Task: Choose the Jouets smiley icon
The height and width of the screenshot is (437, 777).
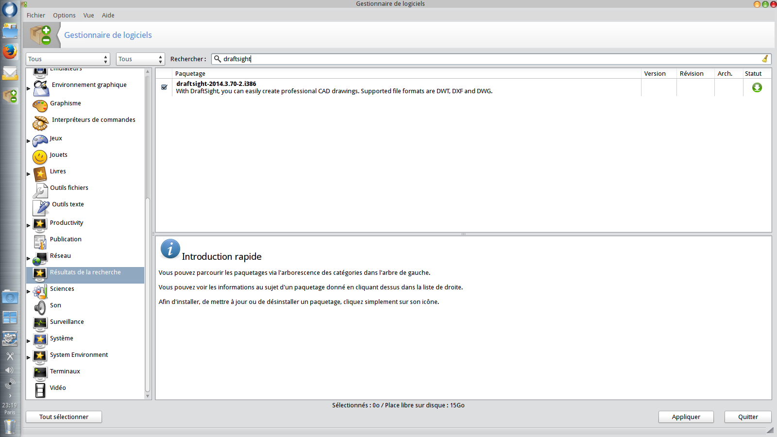Action: 40,157
